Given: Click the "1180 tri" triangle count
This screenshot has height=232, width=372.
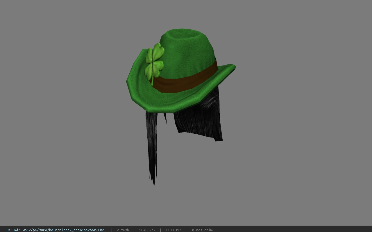Looking at the screenshot, I should 174,230.
